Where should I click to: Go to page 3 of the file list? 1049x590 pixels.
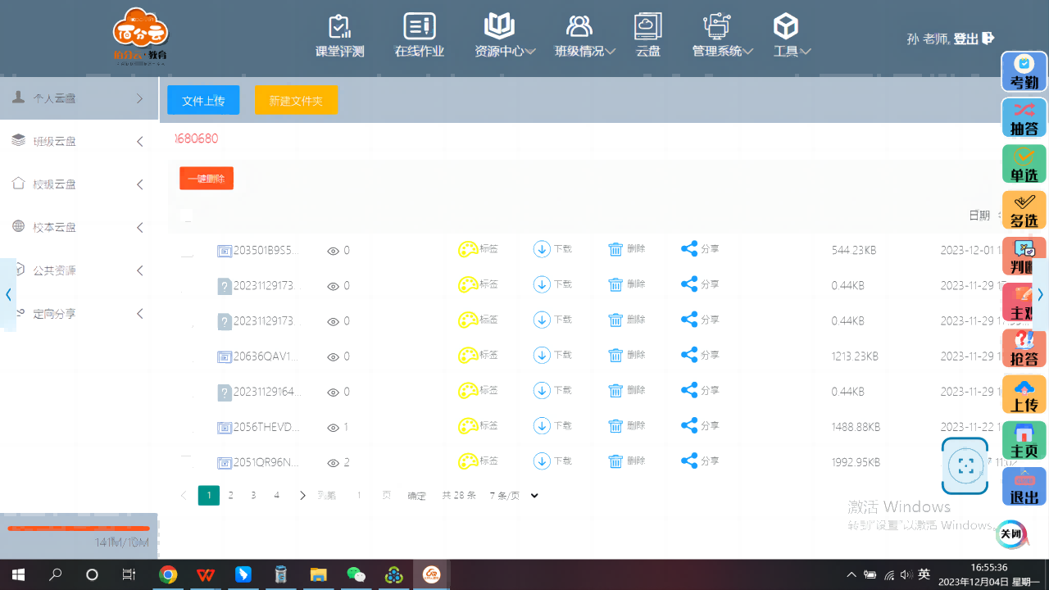[253, 496]
